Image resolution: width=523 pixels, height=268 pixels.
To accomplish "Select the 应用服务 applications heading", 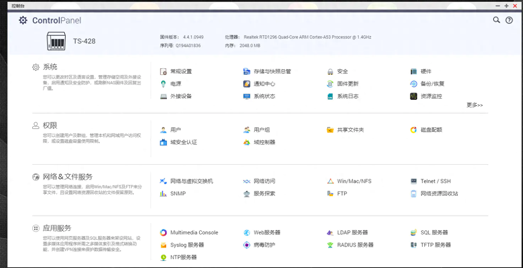I will (x=57, y=228).
